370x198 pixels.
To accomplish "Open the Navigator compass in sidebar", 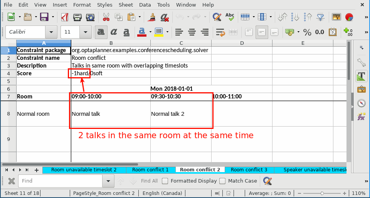I will click(361, 103).
